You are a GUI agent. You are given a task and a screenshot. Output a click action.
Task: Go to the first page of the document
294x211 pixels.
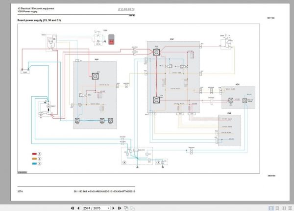(x=73, y=208)
